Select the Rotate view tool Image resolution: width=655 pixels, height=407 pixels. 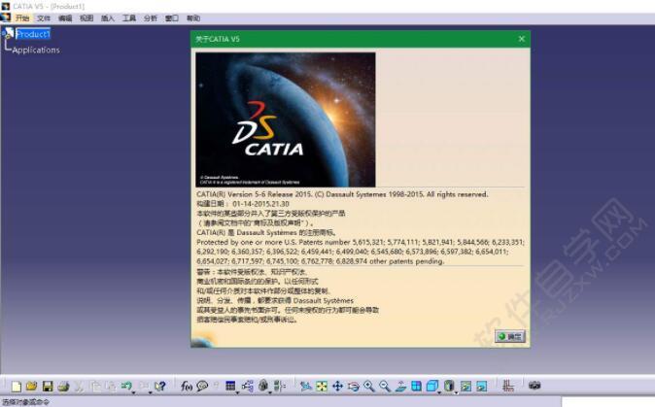[x=354, y=387]
